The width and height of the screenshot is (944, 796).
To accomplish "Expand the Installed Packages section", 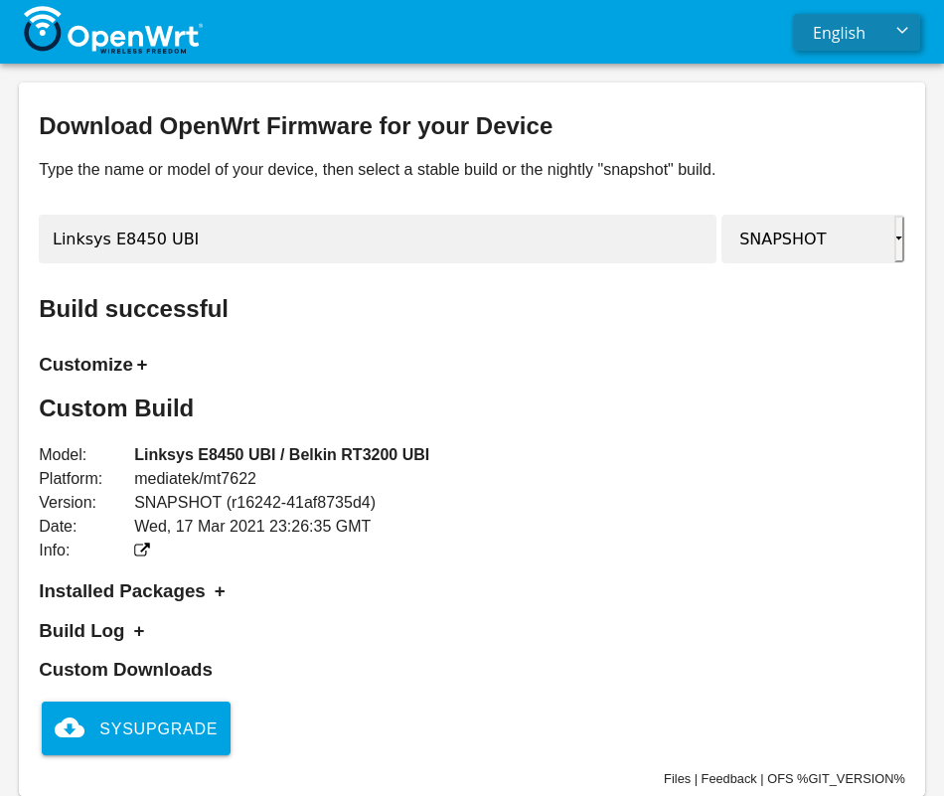I will 131,591.
